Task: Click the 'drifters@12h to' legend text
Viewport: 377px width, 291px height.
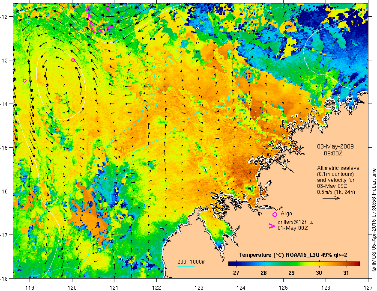Action: [x=296, y=222]
